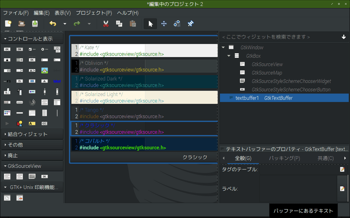Expand the 結合ウィジェット palette section

32,134
